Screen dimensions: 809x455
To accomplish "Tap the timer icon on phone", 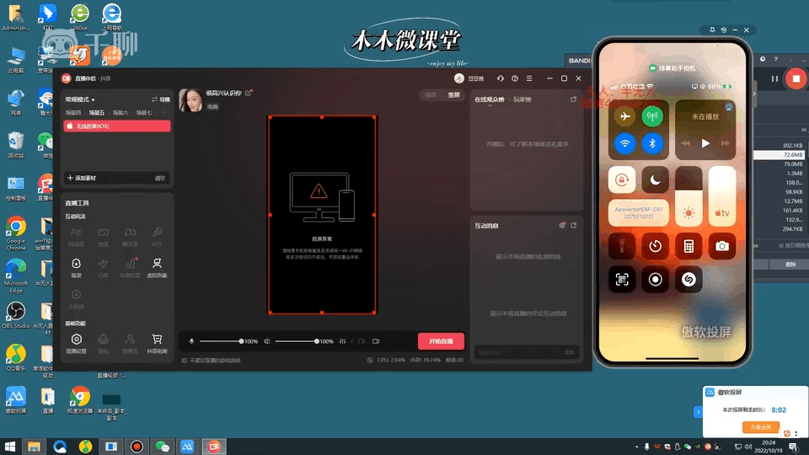I will (x=656, y=246).
